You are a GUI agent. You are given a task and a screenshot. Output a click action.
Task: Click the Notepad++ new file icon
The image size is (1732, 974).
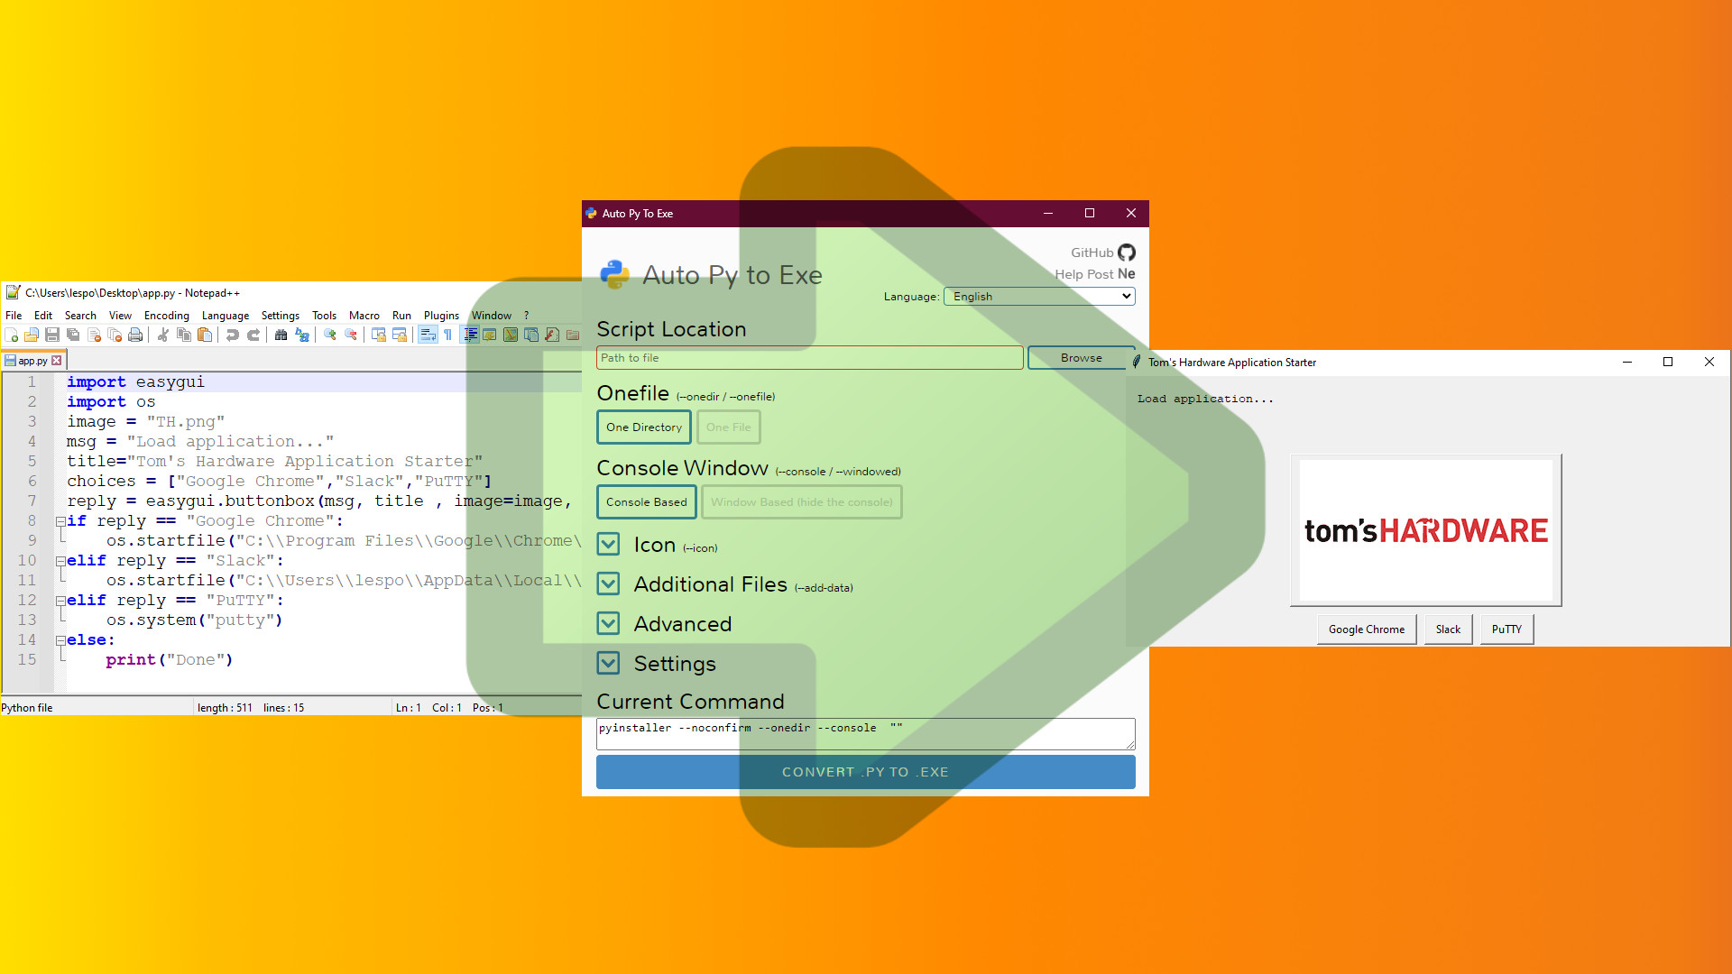click(x=12, y=335)
